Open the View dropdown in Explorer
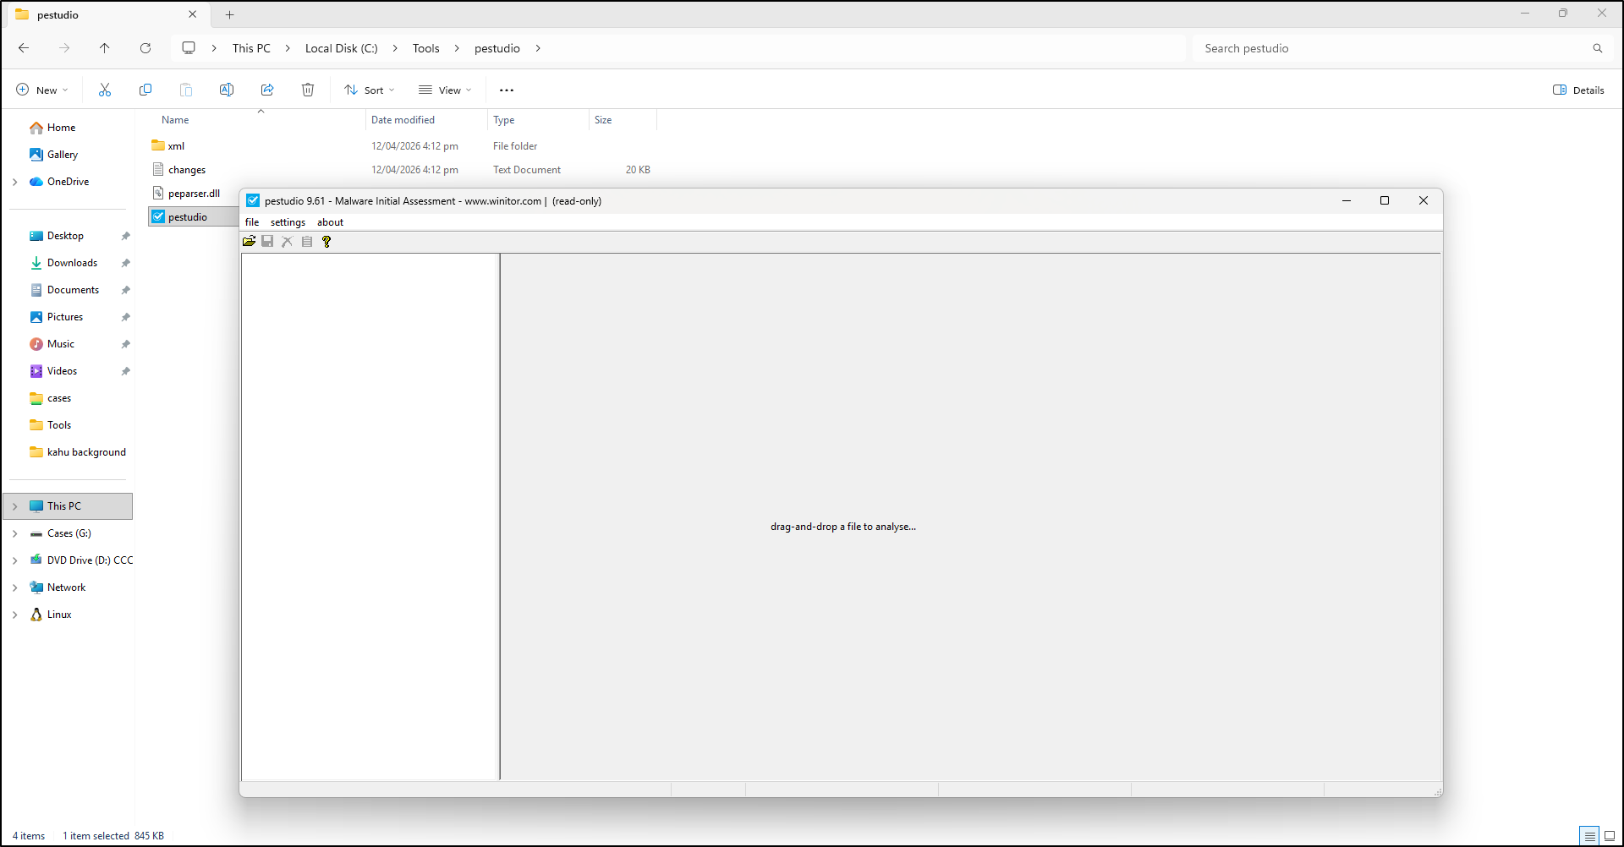The height and width of the screenshot is (847, 1624). [445, 90]
